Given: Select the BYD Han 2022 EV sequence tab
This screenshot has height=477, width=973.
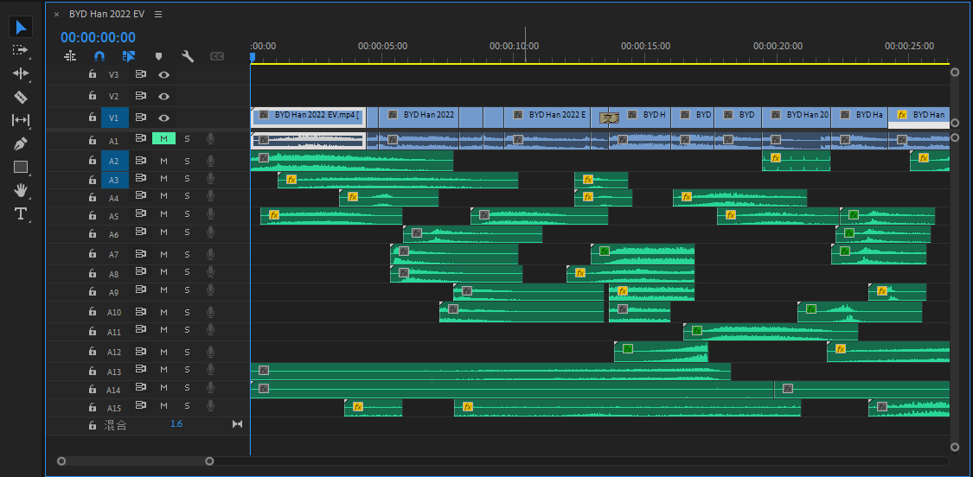Looking at the screenshot, I should [106, 15].
